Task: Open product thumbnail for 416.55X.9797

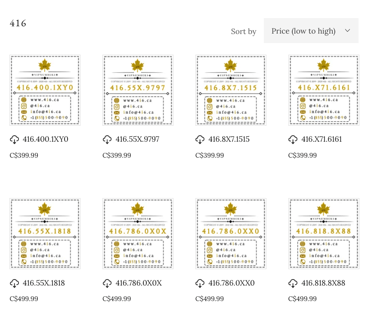Action: point(138,90)
